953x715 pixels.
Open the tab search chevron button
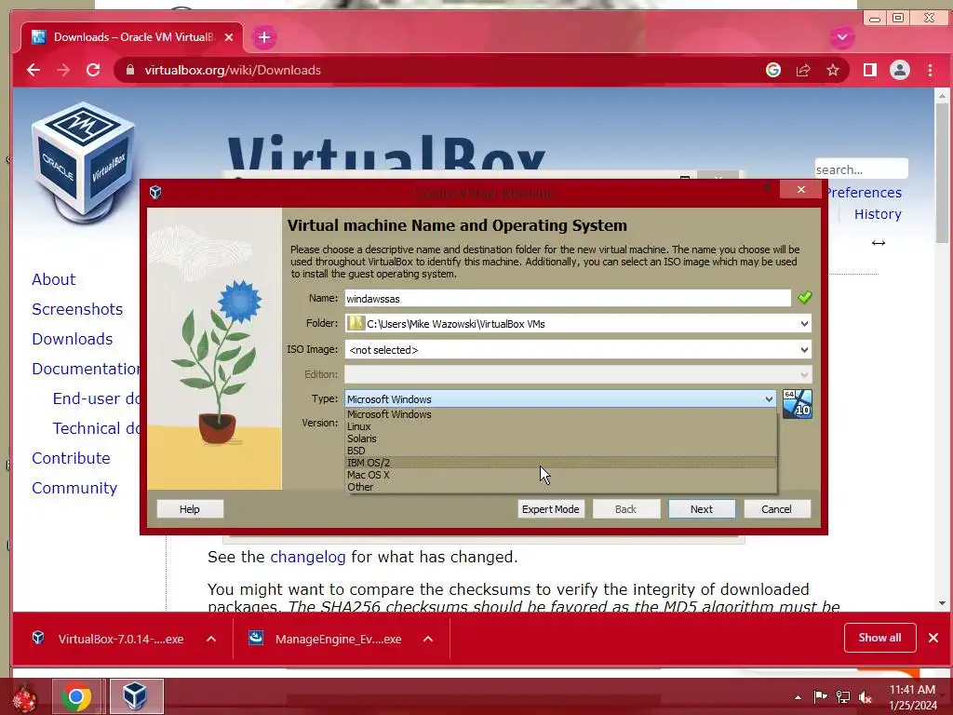pyautogui.click(x=841, y=37)
